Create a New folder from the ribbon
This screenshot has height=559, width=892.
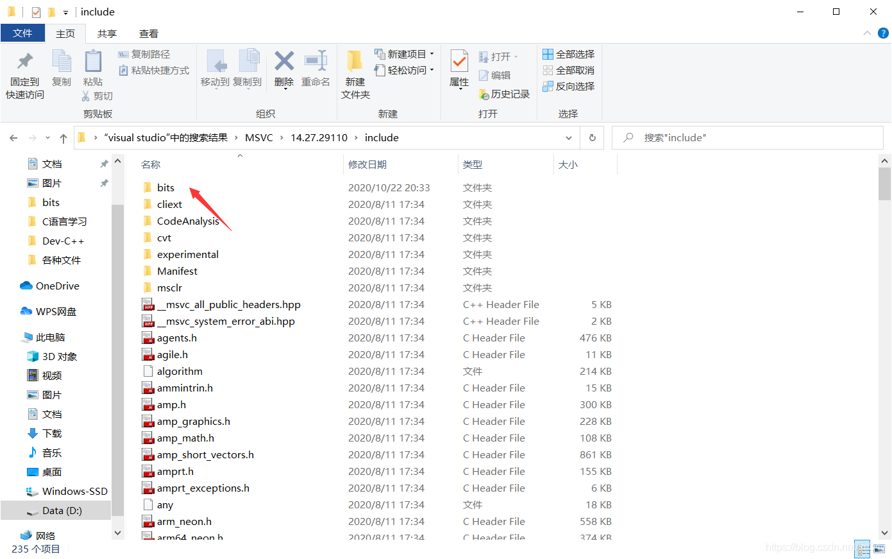click(x=355, y=74)
